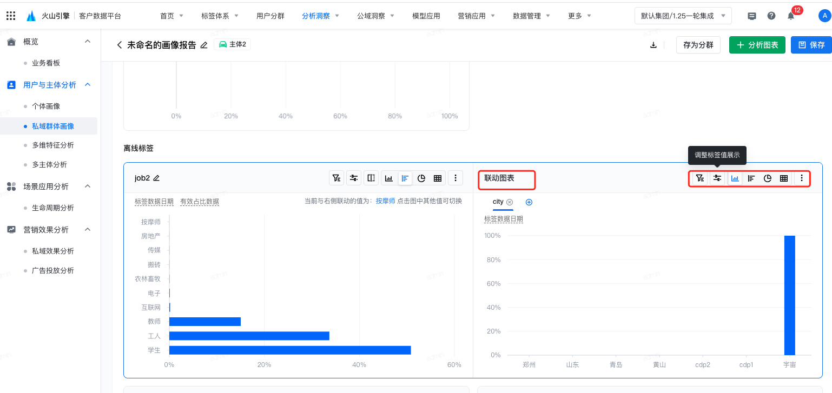Viewport: 832px width, 393px height.
Task: Open the 首页 dropdown menu
Action: [x=171, y=16]
